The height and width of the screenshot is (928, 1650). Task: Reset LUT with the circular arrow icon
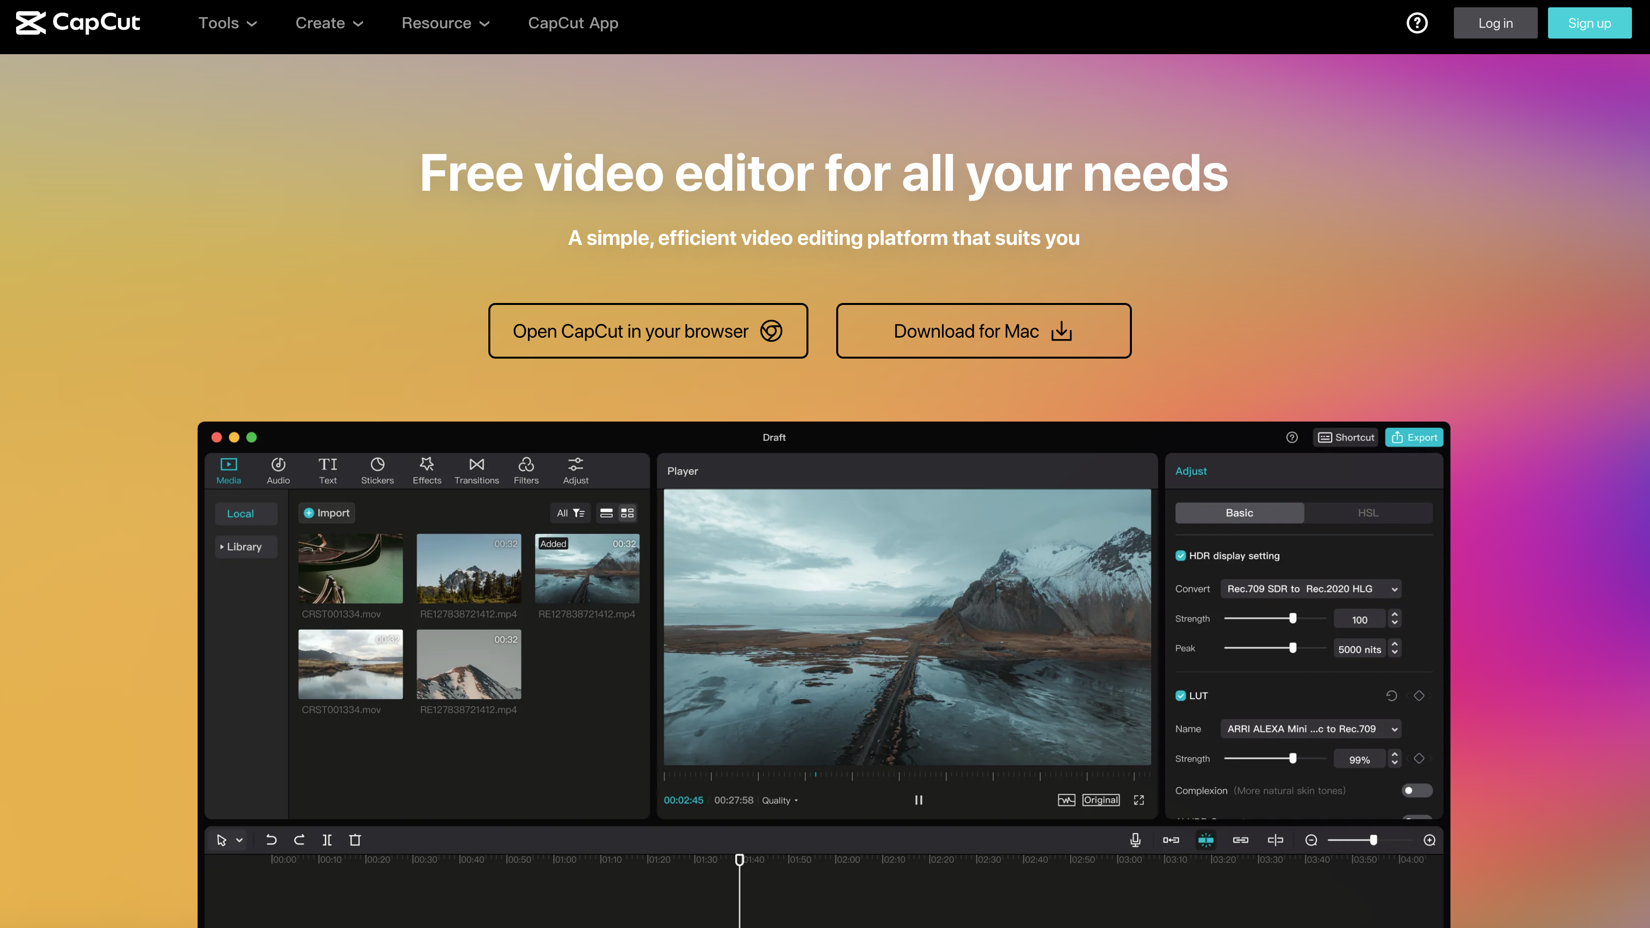(x=1391, y=696)
